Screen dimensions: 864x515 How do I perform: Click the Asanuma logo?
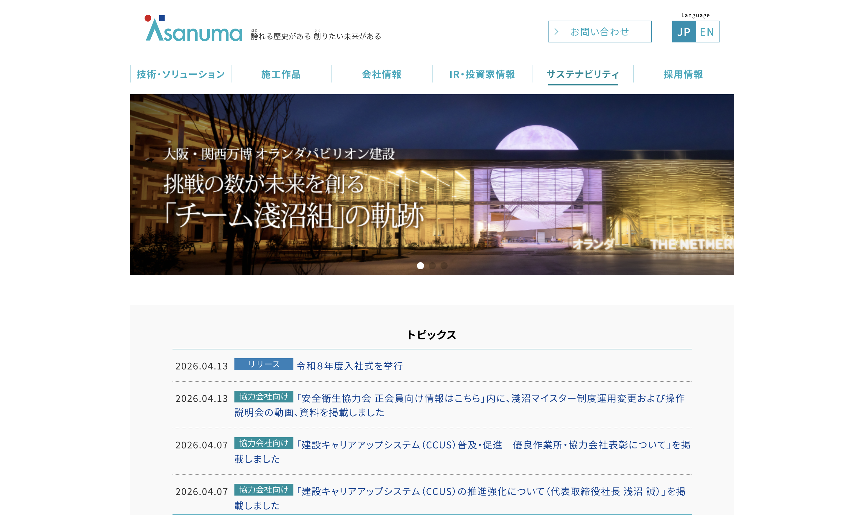(193, 29)
